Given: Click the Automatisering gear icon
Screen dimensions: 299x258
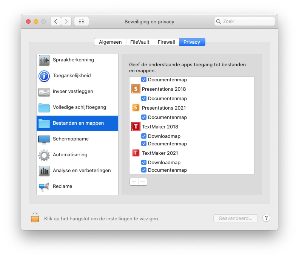Looking at the screenshot, I should pos(44,155).
